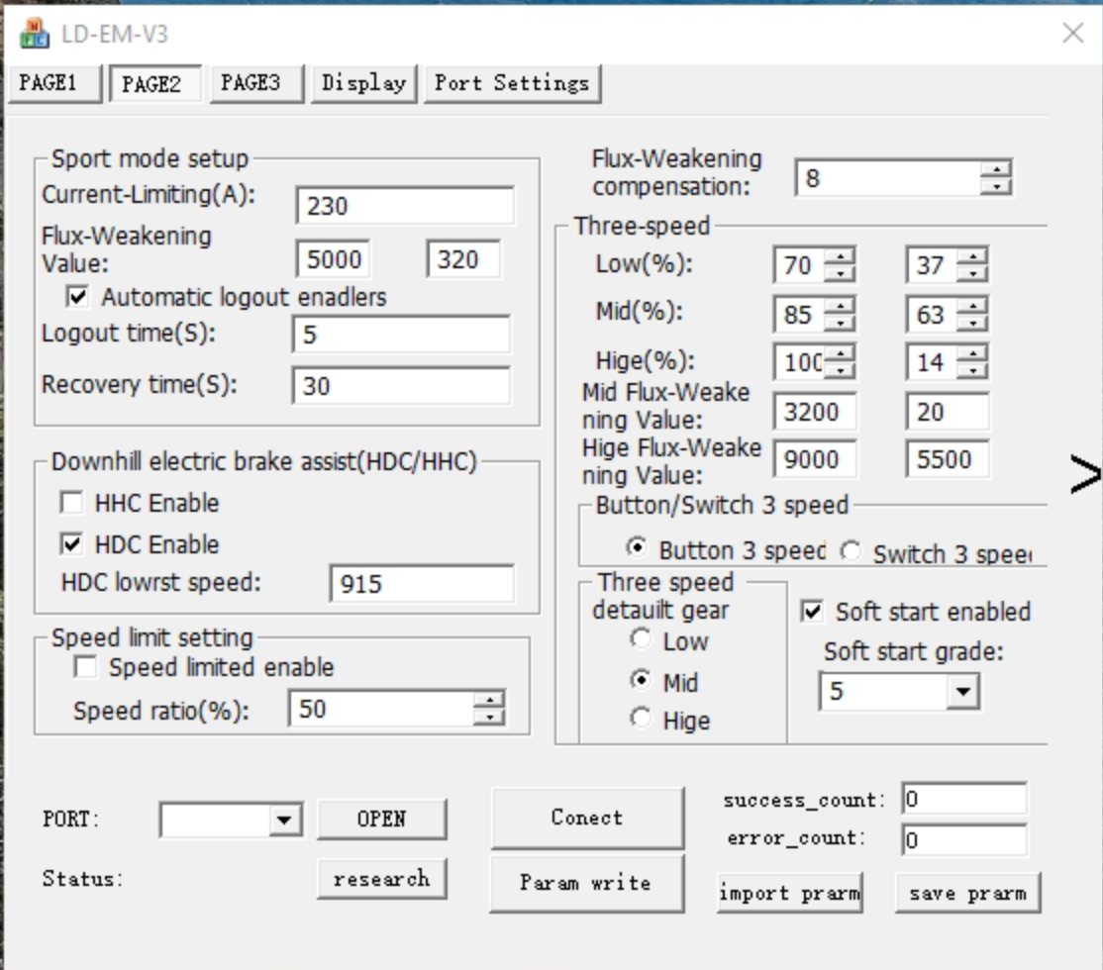Click the LD-EM-V3 app icon in title bar
Screen dimensions: 1103x970
[34, 34]
